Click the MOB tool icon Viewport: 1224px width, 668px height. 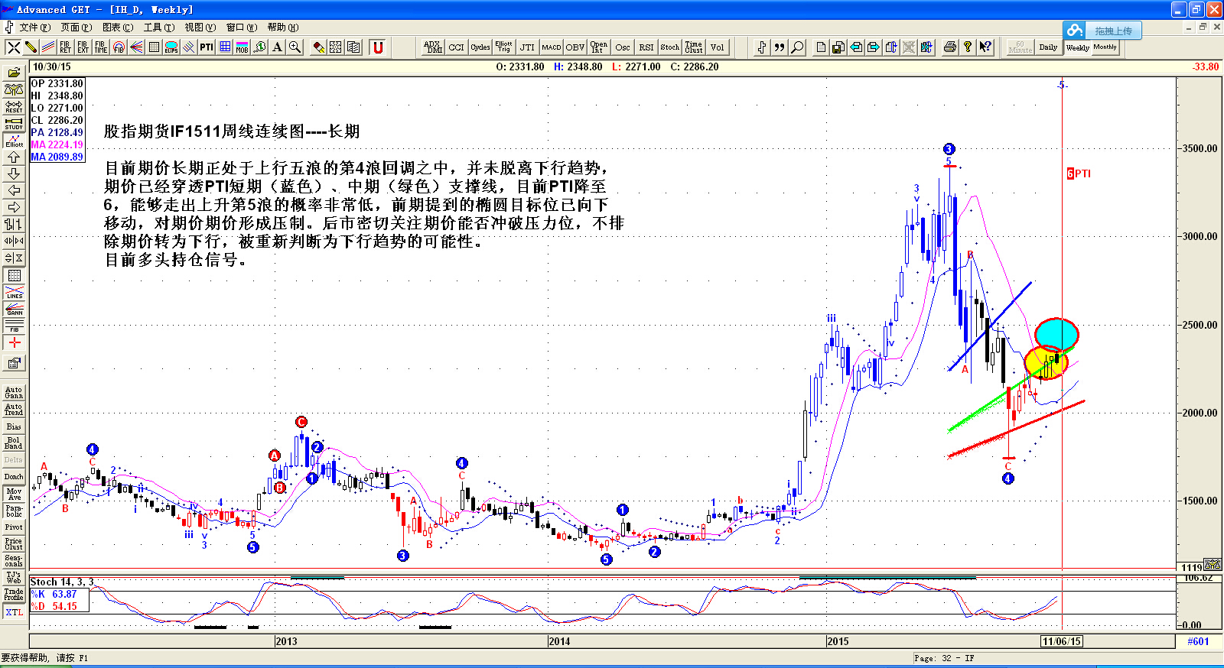tap(242, 47)
